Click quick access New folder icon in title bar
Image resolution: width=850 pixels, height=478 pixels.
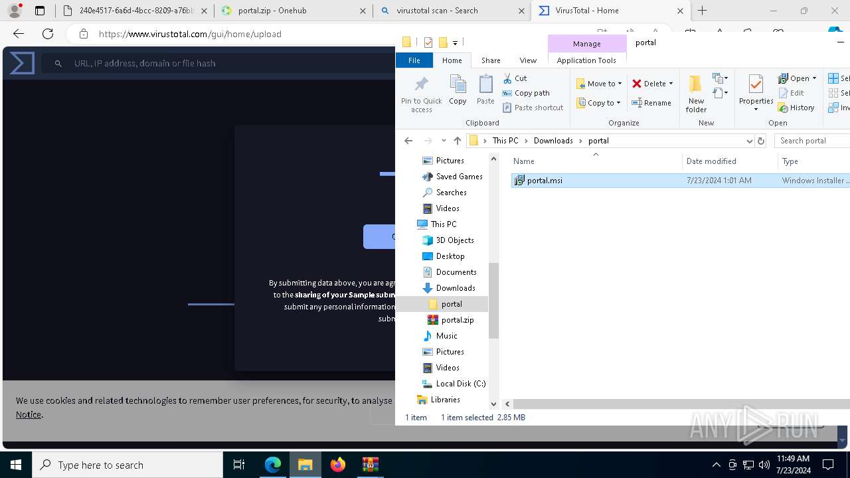443,42
